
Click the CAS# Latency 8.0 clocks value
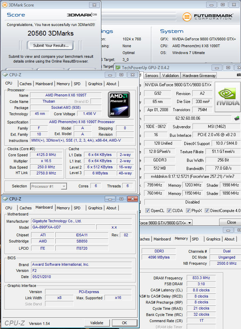[201, 290]
